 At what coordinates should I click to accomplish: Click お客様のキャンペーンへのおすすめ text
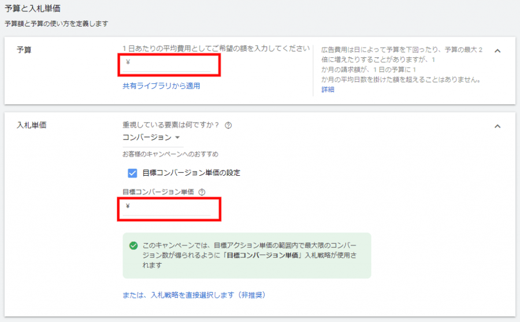click(170, 154)
